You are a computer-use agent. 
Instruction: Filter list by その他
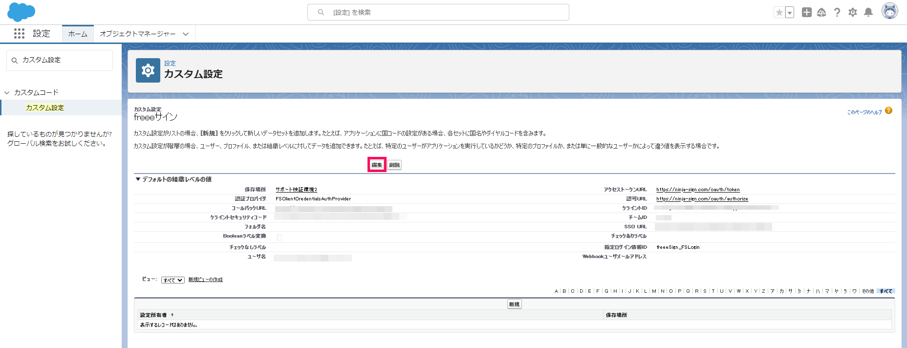(x=868, y=291)
